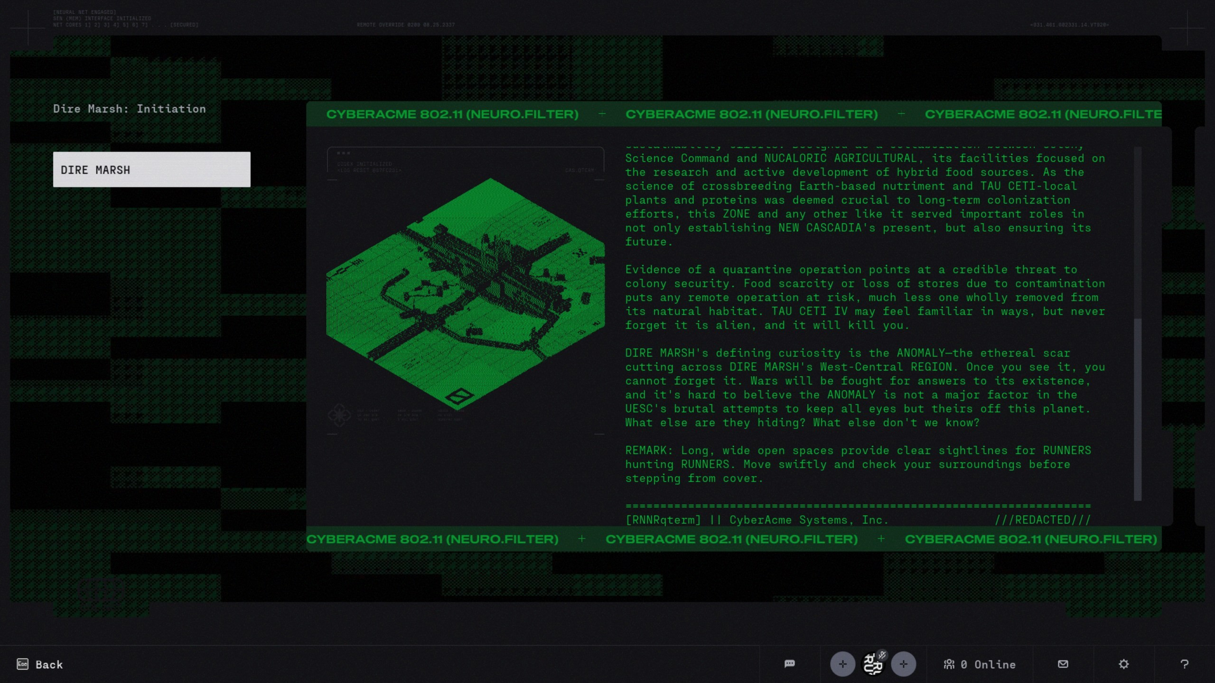Open help with the question mark

[x=1184, y=664]
